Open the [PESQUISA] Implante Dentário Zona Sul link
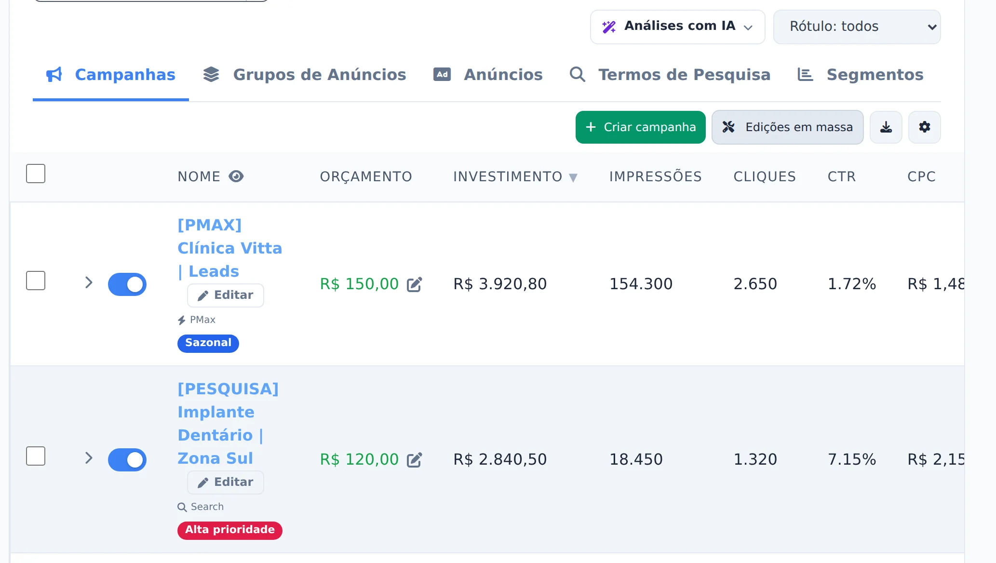 tap(228, 424)
